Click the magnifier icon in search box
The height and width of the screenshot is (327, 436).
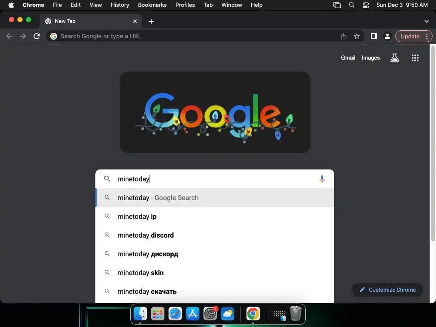(x=107, y=179)
